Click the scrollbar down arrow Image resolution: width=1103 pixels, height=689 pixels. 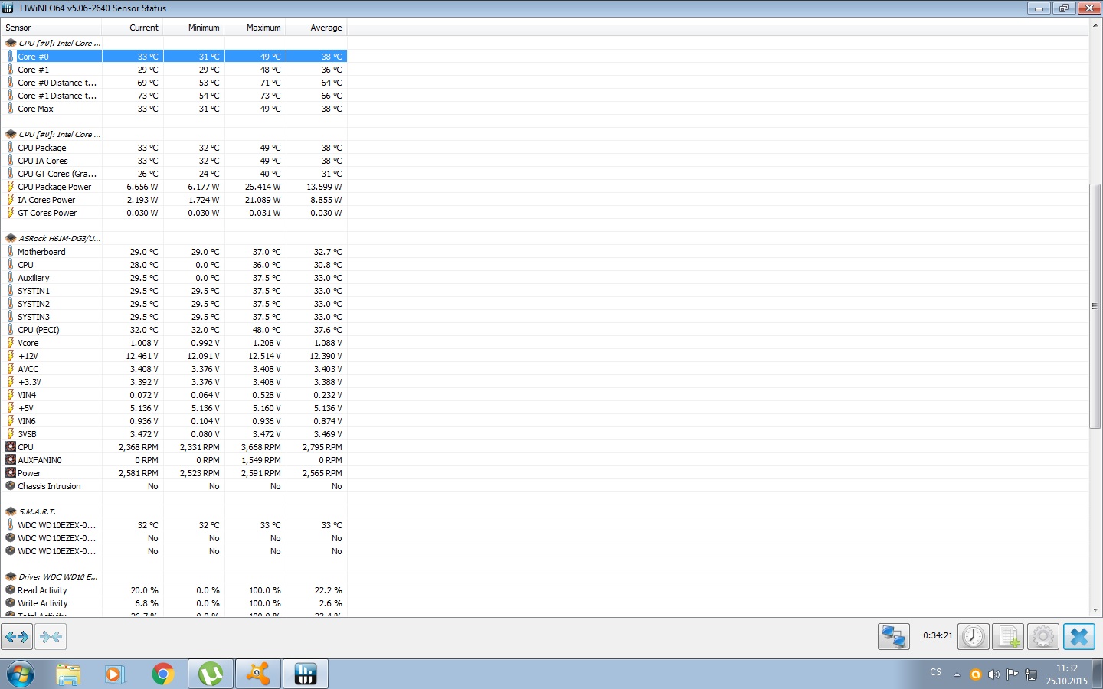(x=1095, y=611)
